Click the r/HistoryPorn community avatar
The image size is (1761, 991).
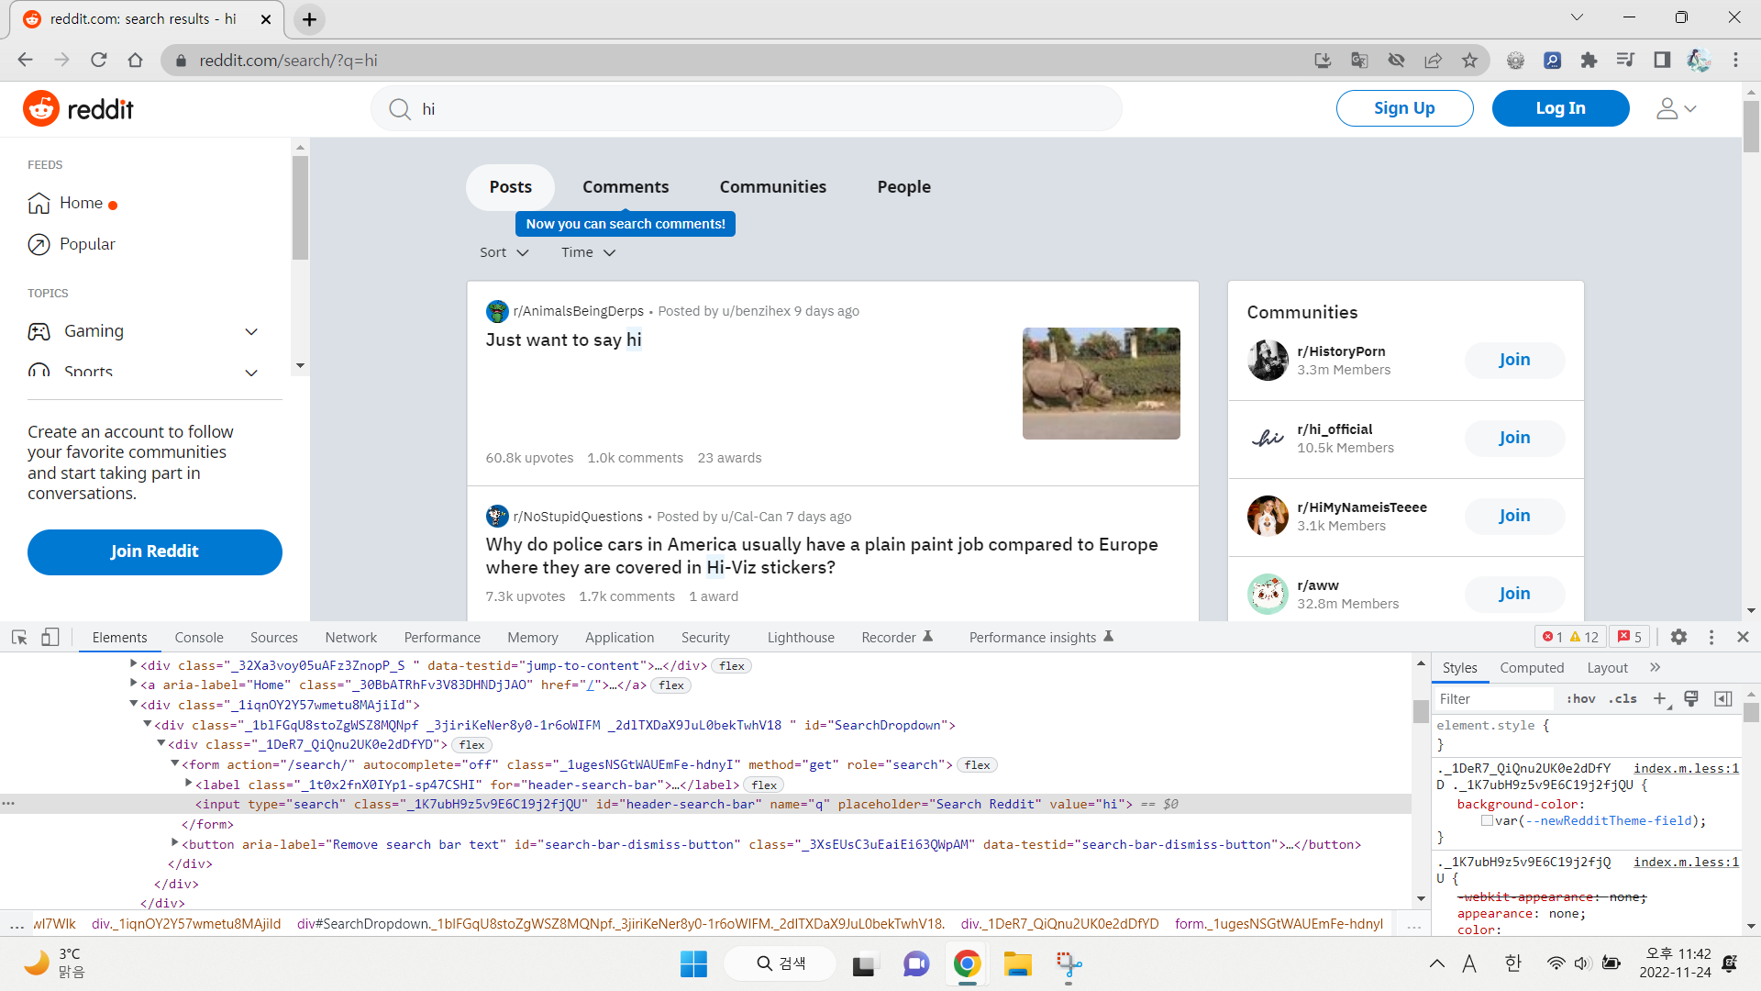1268,360
